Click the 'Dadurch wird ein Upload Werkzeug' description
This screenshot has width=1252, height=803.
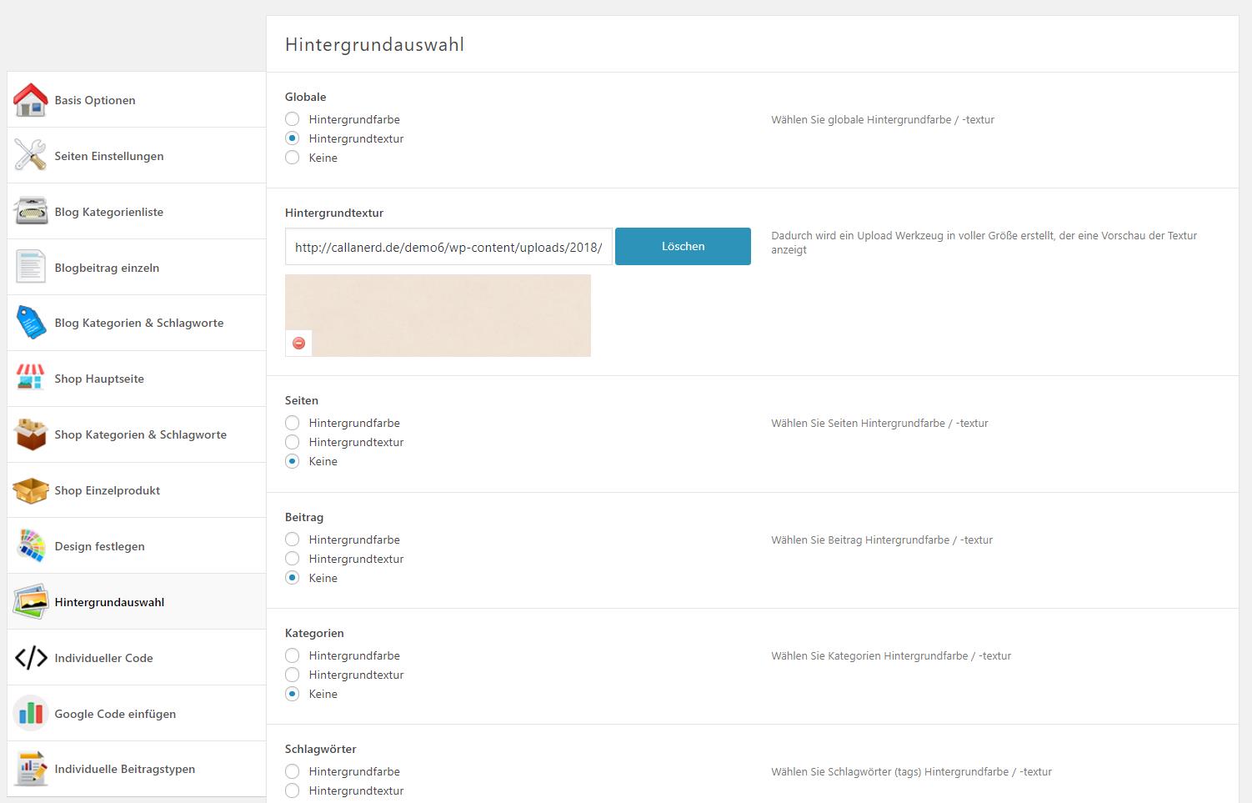pyautogui.click(x=984, y=243)
